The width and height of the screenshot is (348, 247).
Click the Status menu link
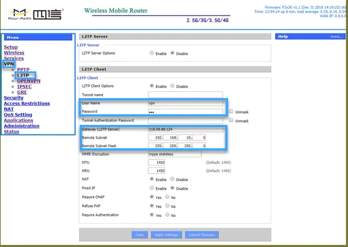11,132
